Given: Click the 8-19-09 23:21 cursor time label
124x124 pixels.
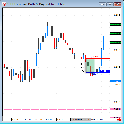Looking at the screenshot, I should tap(81, 119).
